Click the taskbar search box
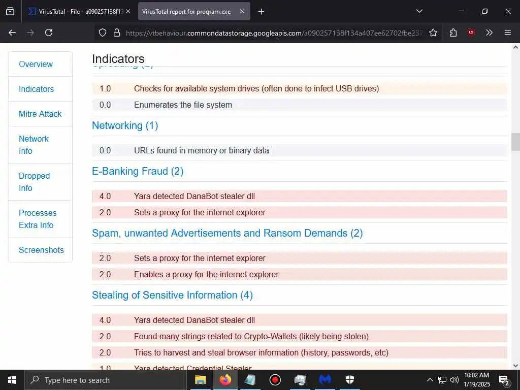The image size is (520, 390). pyautogui.click(x=106, y=380)
